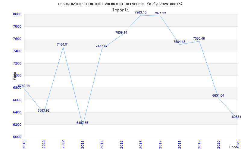Click the 2019 x-axis year label
The width and height of the screenshot is (241, 150).
point(199,144)
